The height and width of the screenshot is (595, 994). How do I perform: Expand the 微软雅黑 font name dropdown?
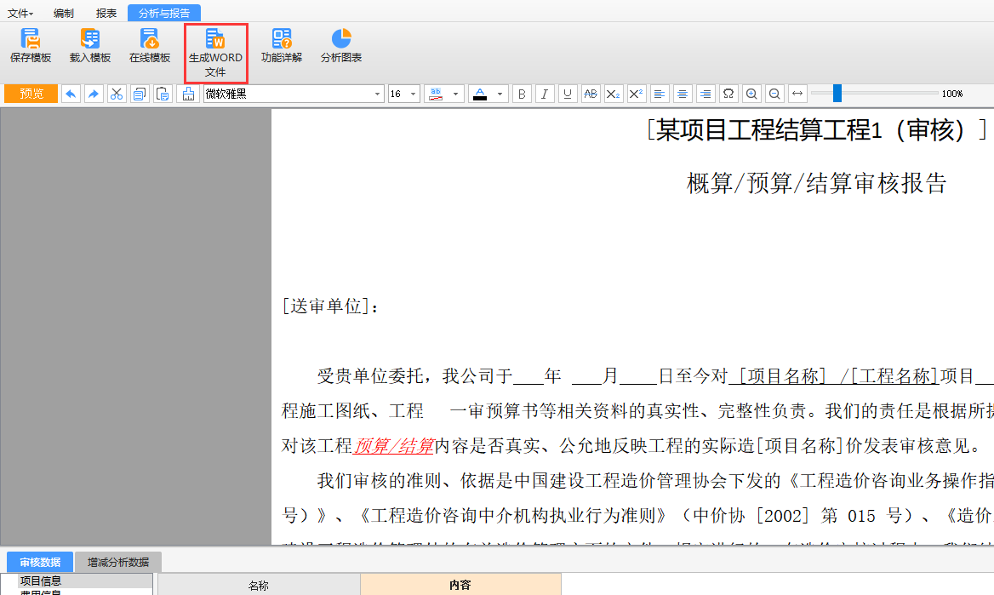378,94
